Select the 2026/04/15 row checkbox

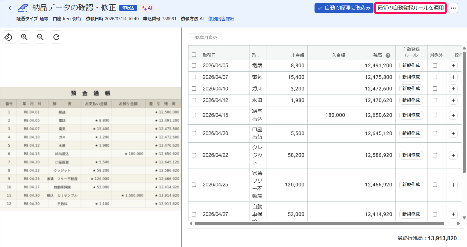click(194, 115)
